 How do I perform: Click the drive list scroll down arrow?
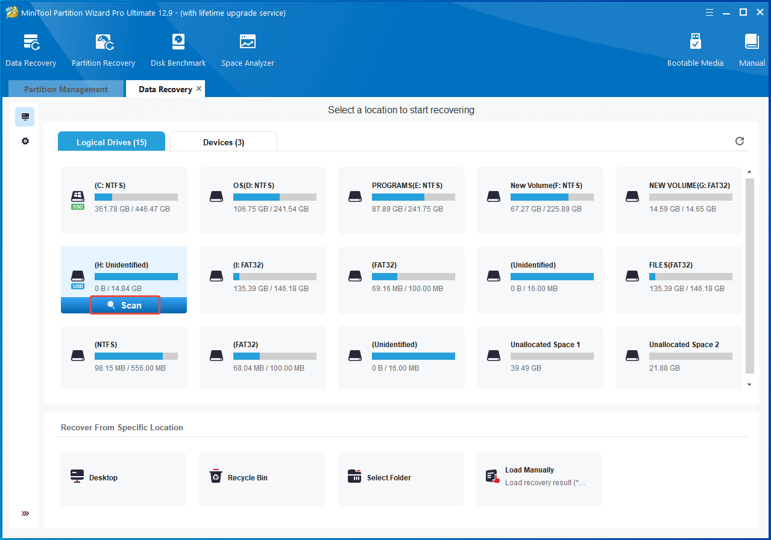tap(749, 385)
